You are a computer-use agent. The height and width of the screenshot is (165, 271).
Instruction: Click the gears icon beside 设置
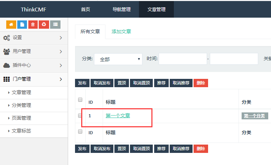coord(7,38)
